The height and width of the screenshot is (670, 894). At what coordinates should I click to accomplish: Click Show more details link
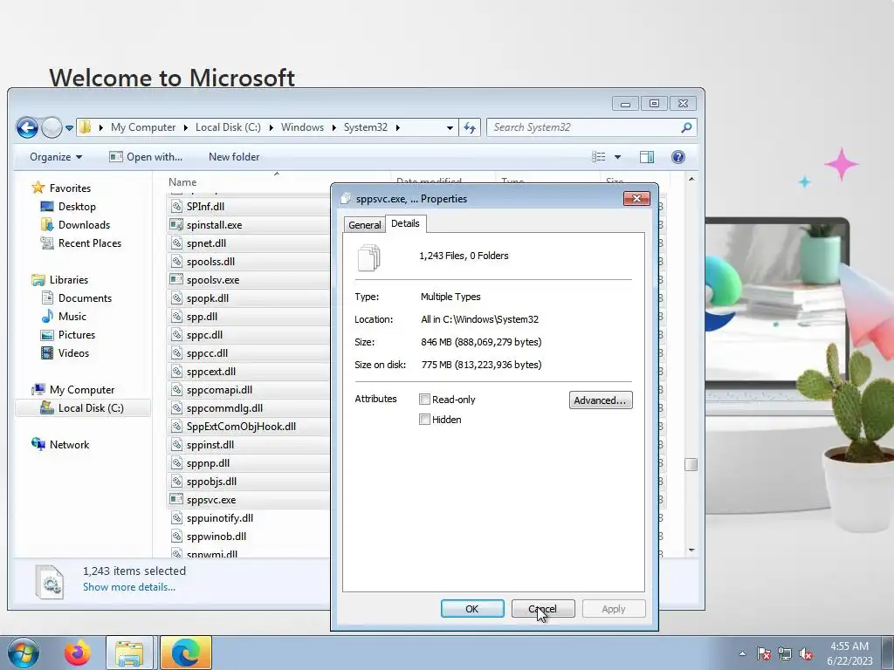(x=129, y=587)
